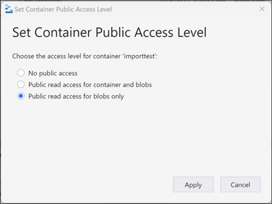Click the 'No public access' label text
The height and width of the screenshot is (204, 272).
point(53,73)
